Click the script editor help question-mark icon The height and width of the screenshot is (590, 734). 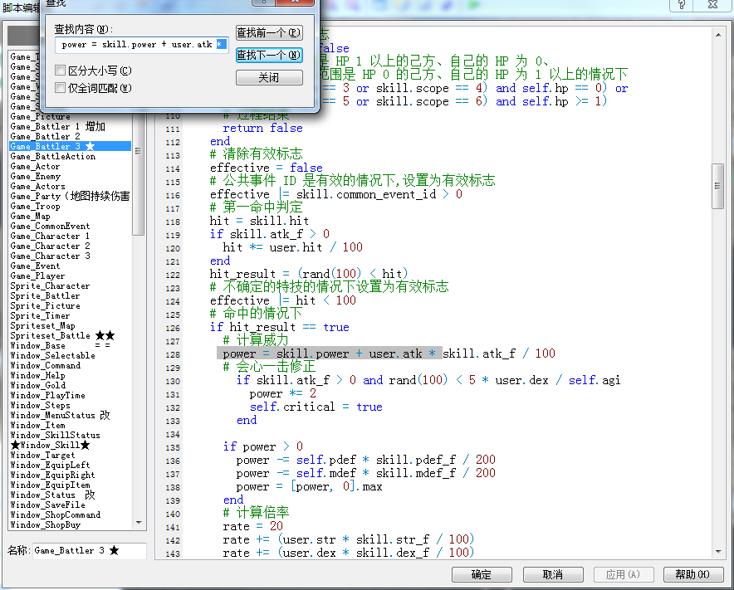pyautogui.click(x=682, y=5)
